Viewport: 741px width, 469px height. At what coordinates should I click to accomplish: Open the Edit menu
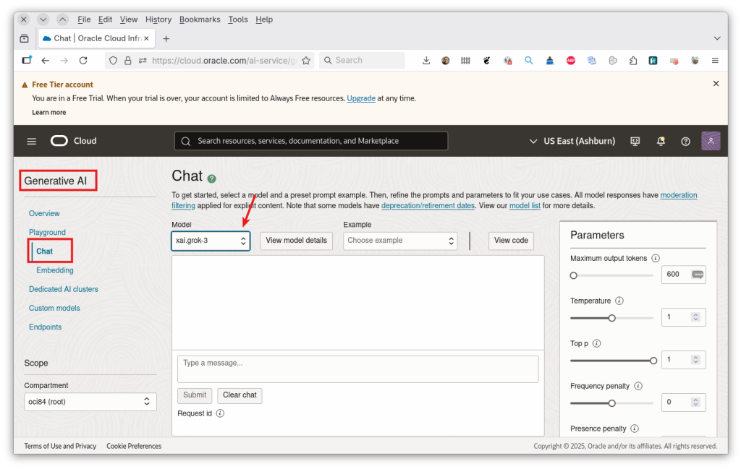click(x=105, y=20)
